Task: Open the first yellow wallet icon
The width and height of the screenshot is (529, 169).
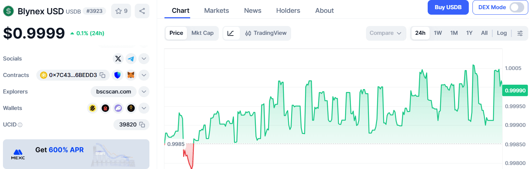Action: point(93,108)
